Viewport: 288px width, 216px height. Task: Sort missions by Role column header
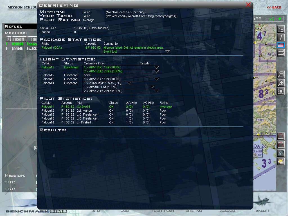click(x=32, y=39)
